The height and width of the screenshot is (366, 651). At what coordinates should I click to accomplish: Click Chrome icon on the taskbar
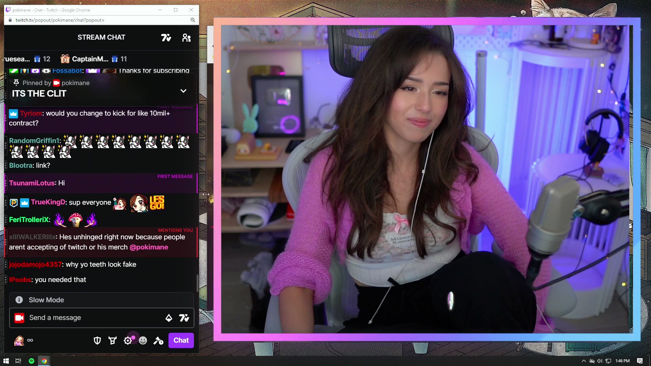click(44, 361)
